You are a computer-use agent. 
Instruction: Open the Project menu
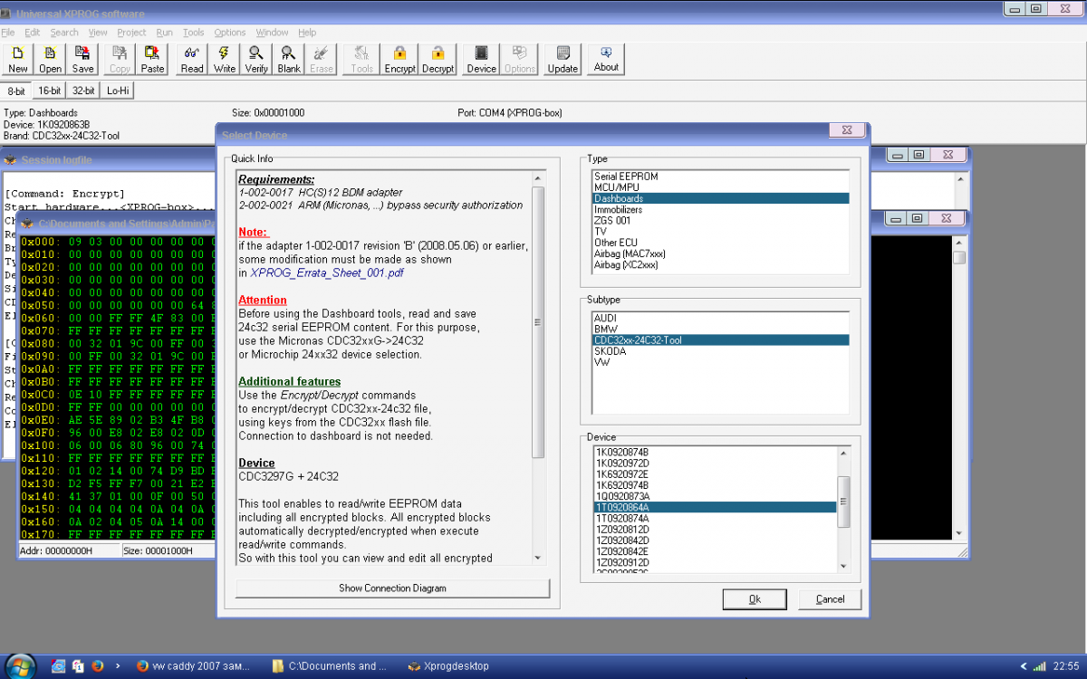pyautogui.click(x=131, y=33)
